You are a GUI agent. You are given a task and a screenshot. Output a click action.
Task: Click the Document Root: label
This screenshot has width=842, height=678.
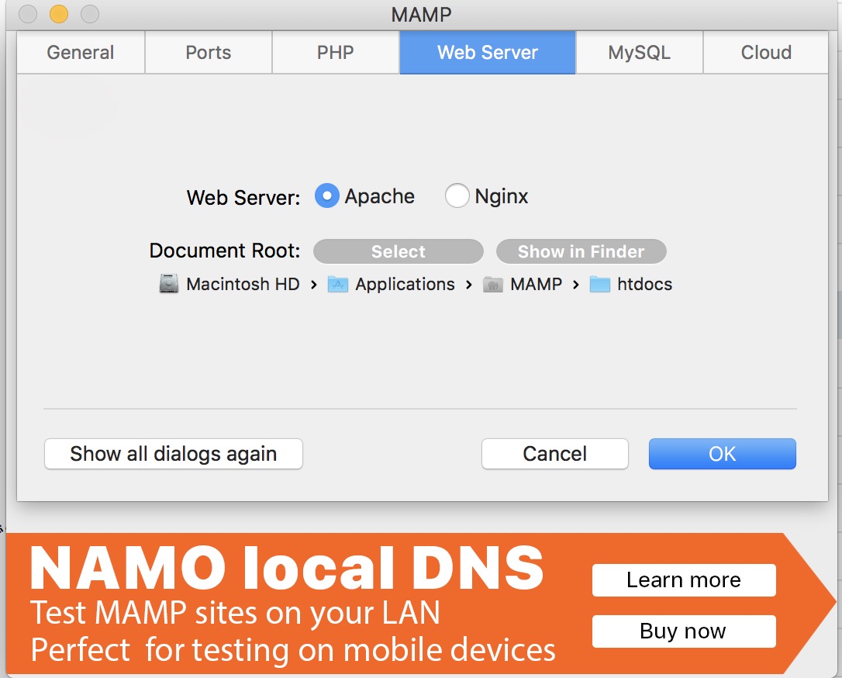225,251
